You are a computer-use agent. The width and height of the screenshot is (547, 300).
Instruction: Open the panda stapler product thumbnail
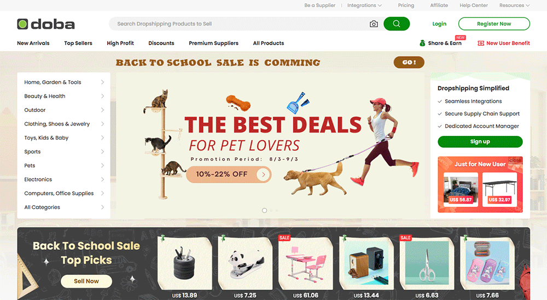(245, 263)
